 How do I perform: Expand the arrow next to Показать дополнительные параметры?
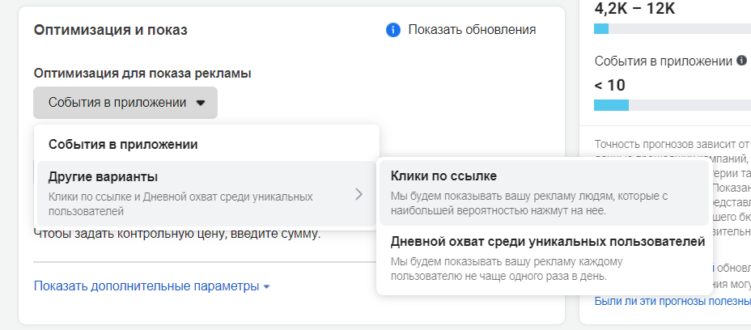[x=266, y=287]
